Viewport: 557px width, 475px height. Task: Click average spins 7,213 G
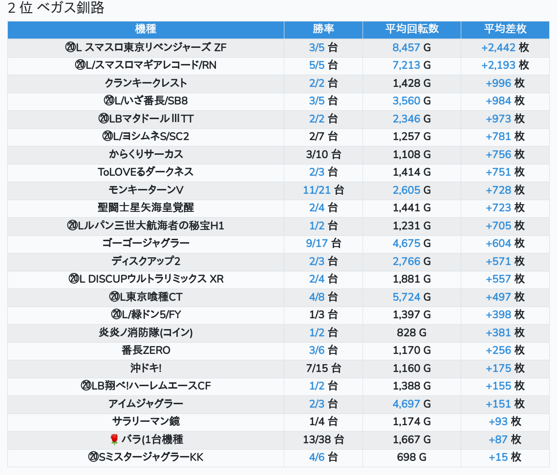(412, 65)
